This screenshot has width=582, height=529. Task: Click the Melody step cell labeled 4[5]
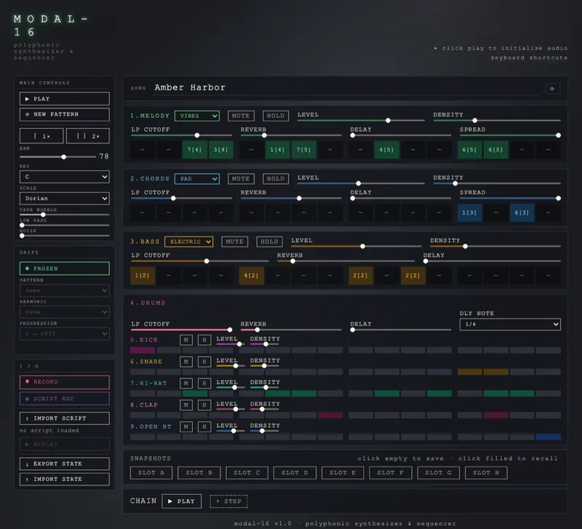click(387, 150)
